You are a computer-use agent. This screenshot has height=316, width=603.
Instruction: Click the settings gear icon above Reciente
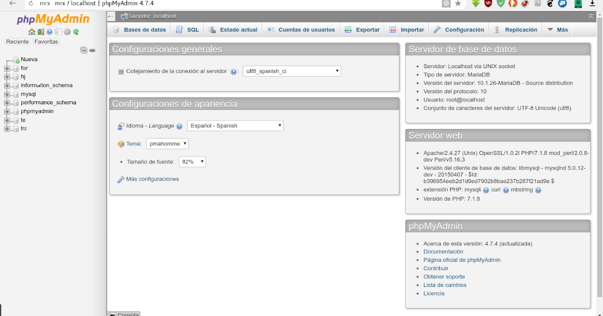67,32
